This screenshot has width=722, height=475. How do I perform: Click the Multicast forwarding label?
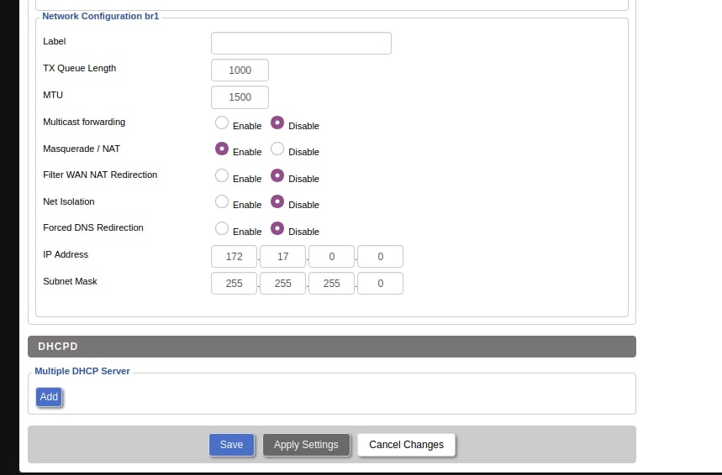point(84,122)
